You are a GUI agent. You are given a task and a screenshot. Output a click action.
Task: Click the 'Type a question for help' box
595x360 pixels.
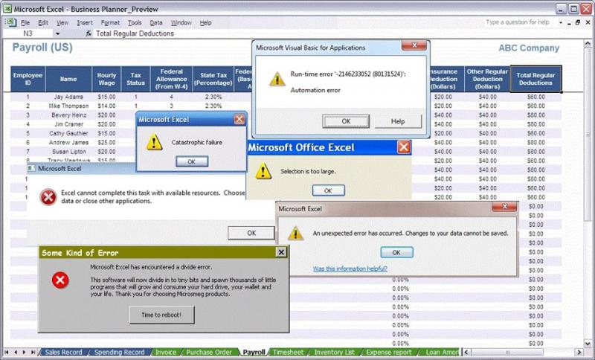click(517, 22)
